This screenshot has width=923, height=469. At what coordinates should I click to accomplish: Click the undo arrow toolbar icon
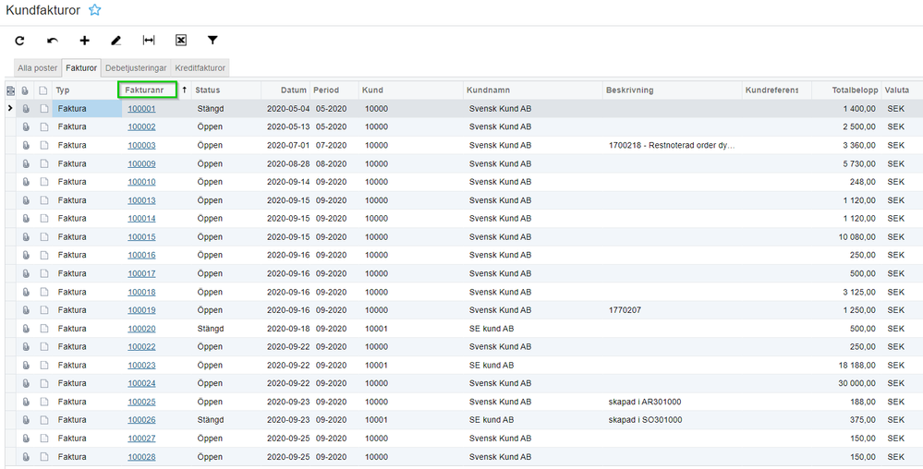point(53,41)
